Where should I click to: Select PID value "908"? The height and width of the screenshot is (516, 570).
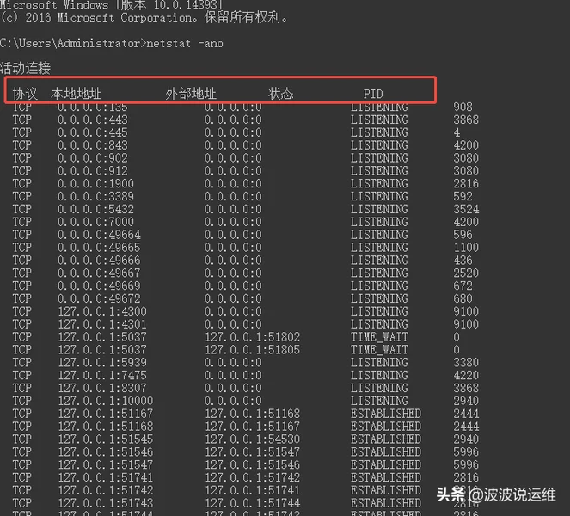pyautogui.click(x=463, y=107)
